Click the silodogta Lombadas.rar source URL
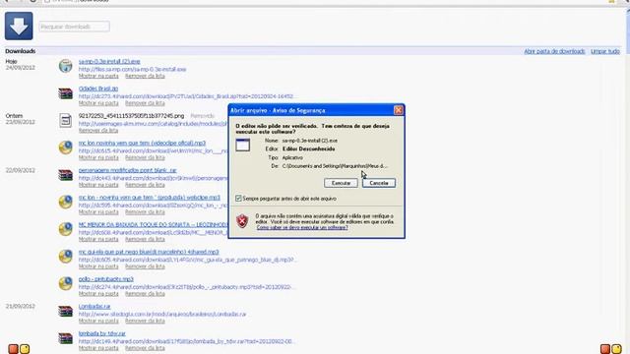 pos(162,315)
